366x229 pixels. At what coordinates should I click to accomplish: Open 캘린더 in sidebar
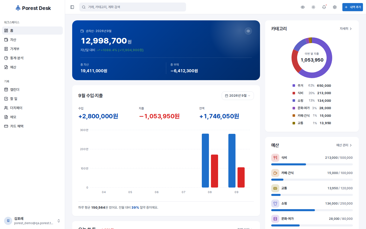32,90
